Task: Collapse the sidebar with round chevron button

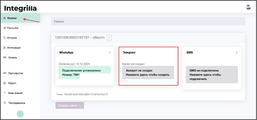Action: click(x=20, y=114)
